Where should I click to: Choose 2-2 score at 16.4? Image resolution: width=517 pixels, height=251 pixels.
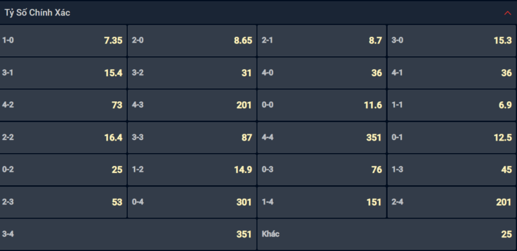tap(63, 137)
